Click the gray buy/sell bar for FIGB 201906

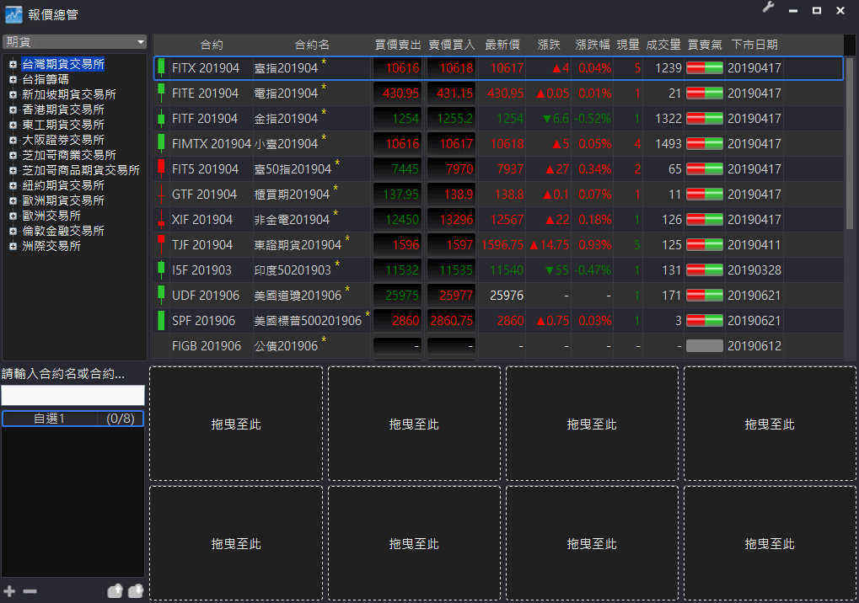pyautogui.click(x=705, y=346)
